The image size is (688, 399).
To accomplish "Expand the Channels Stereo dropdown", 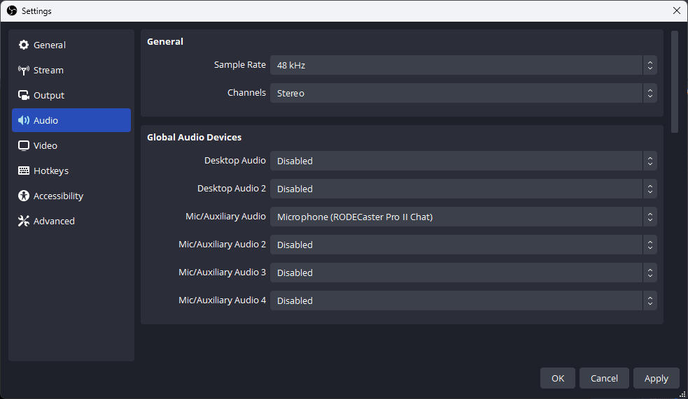I will coord(463,93).
